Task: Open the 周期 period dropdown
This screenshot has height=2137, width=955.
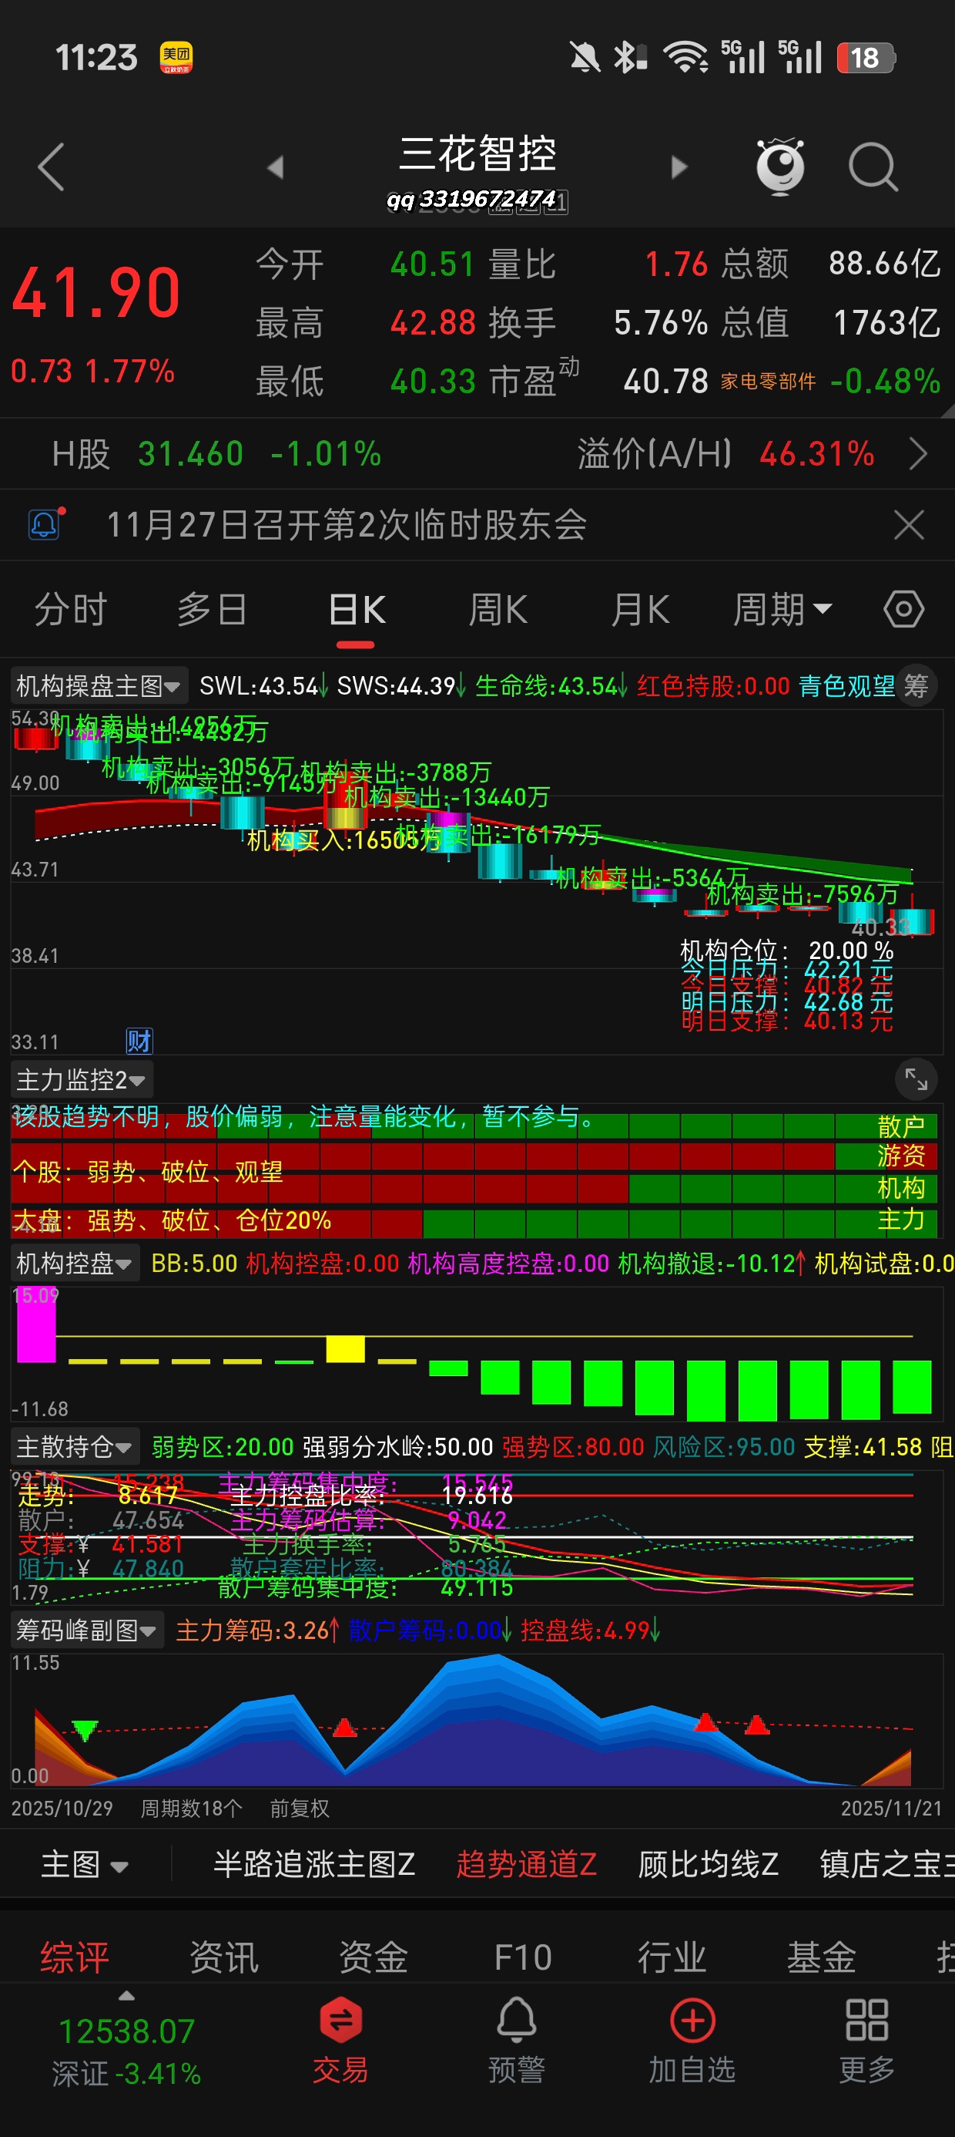Action: point(782,610)
